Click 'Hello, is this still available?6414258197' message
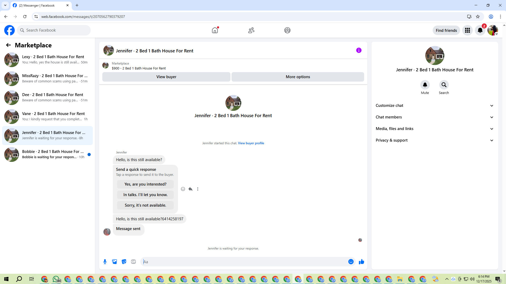This screenshot has height=284, width=506. 150,219
